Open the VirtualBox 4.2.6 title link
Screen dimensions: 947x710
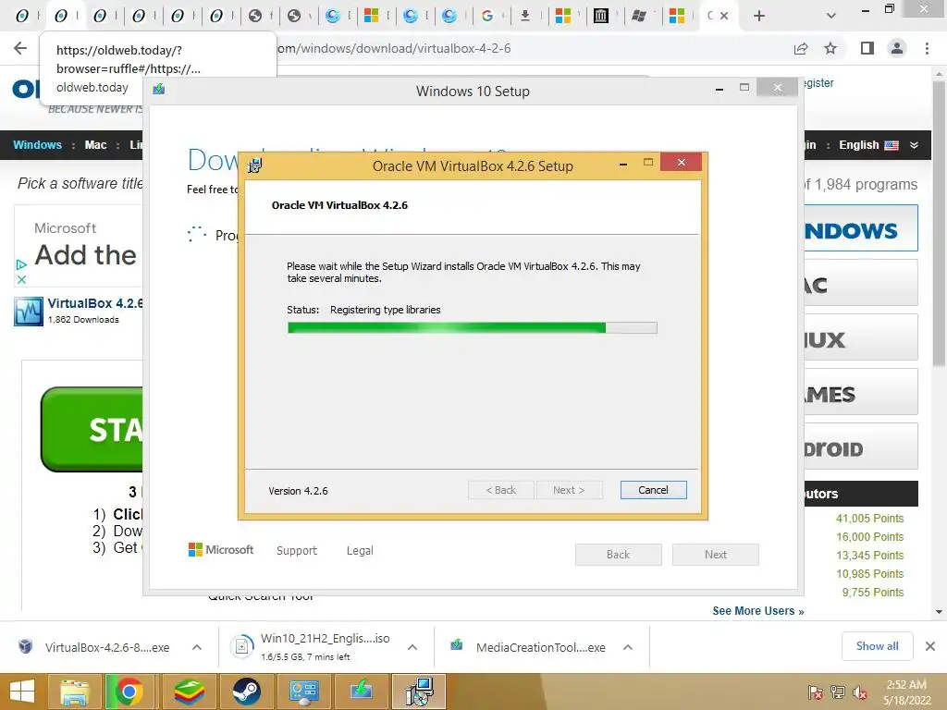(x=95, y=303)
